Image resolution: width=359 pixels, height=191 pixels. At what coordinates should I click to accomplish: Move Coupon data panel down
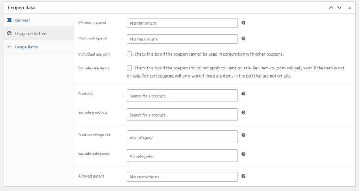[340, 8]
